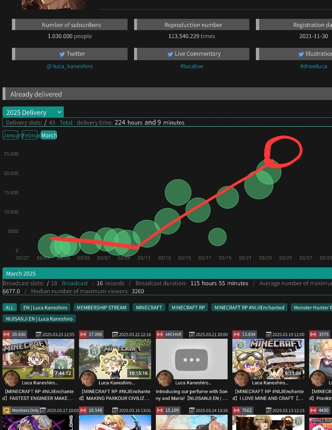Click calendar icon beside 2025.03.22 12:16
This screenshot has width=332, height=430.
click(x=115, y=335)
